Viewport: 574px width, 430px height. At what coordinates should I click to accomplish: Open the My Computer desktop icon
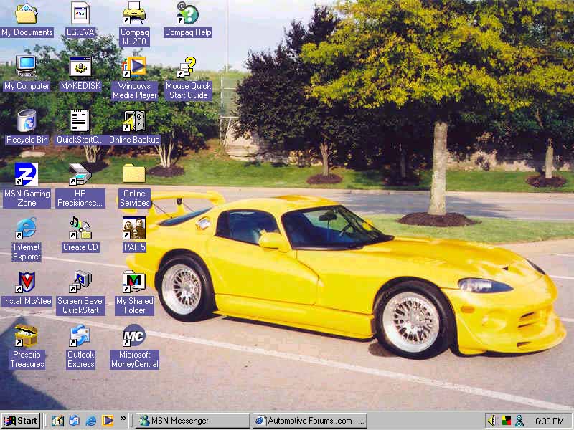click(27, 67)
